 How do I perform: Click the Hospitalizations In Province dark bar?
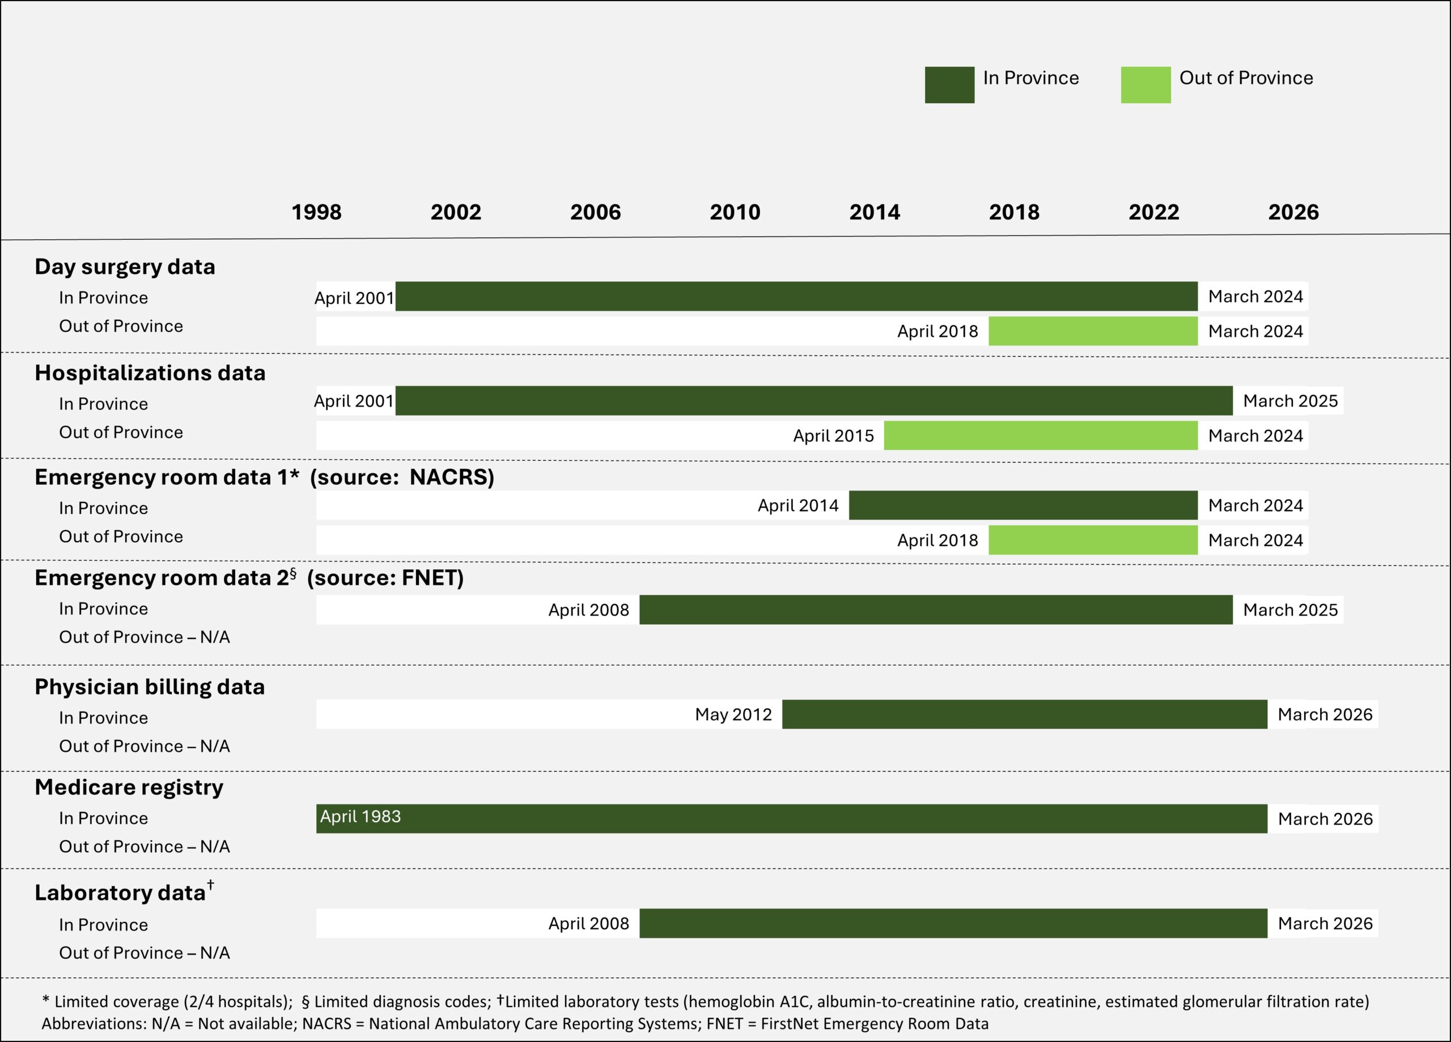[814, 401]
